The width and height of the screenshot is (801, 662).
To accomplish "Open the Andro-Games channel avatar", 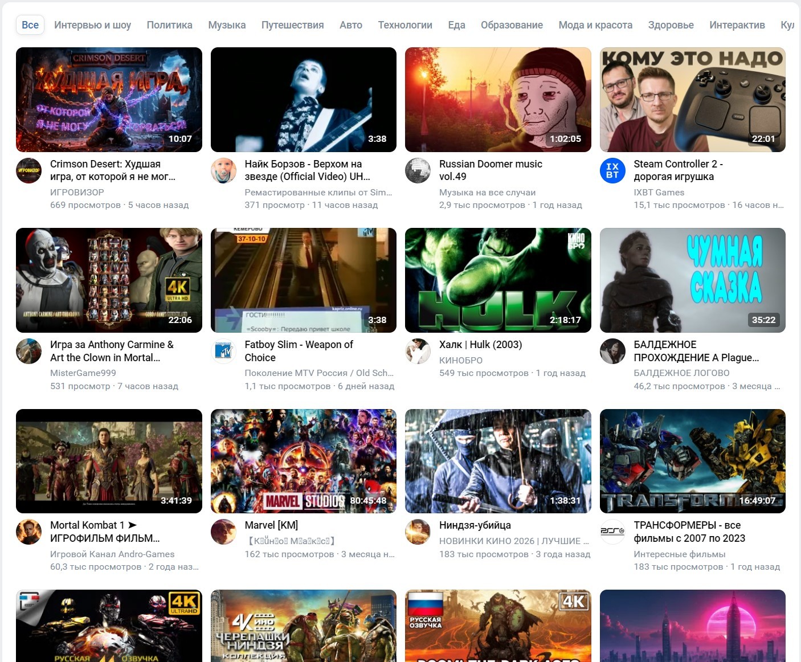I will (28, 532).
